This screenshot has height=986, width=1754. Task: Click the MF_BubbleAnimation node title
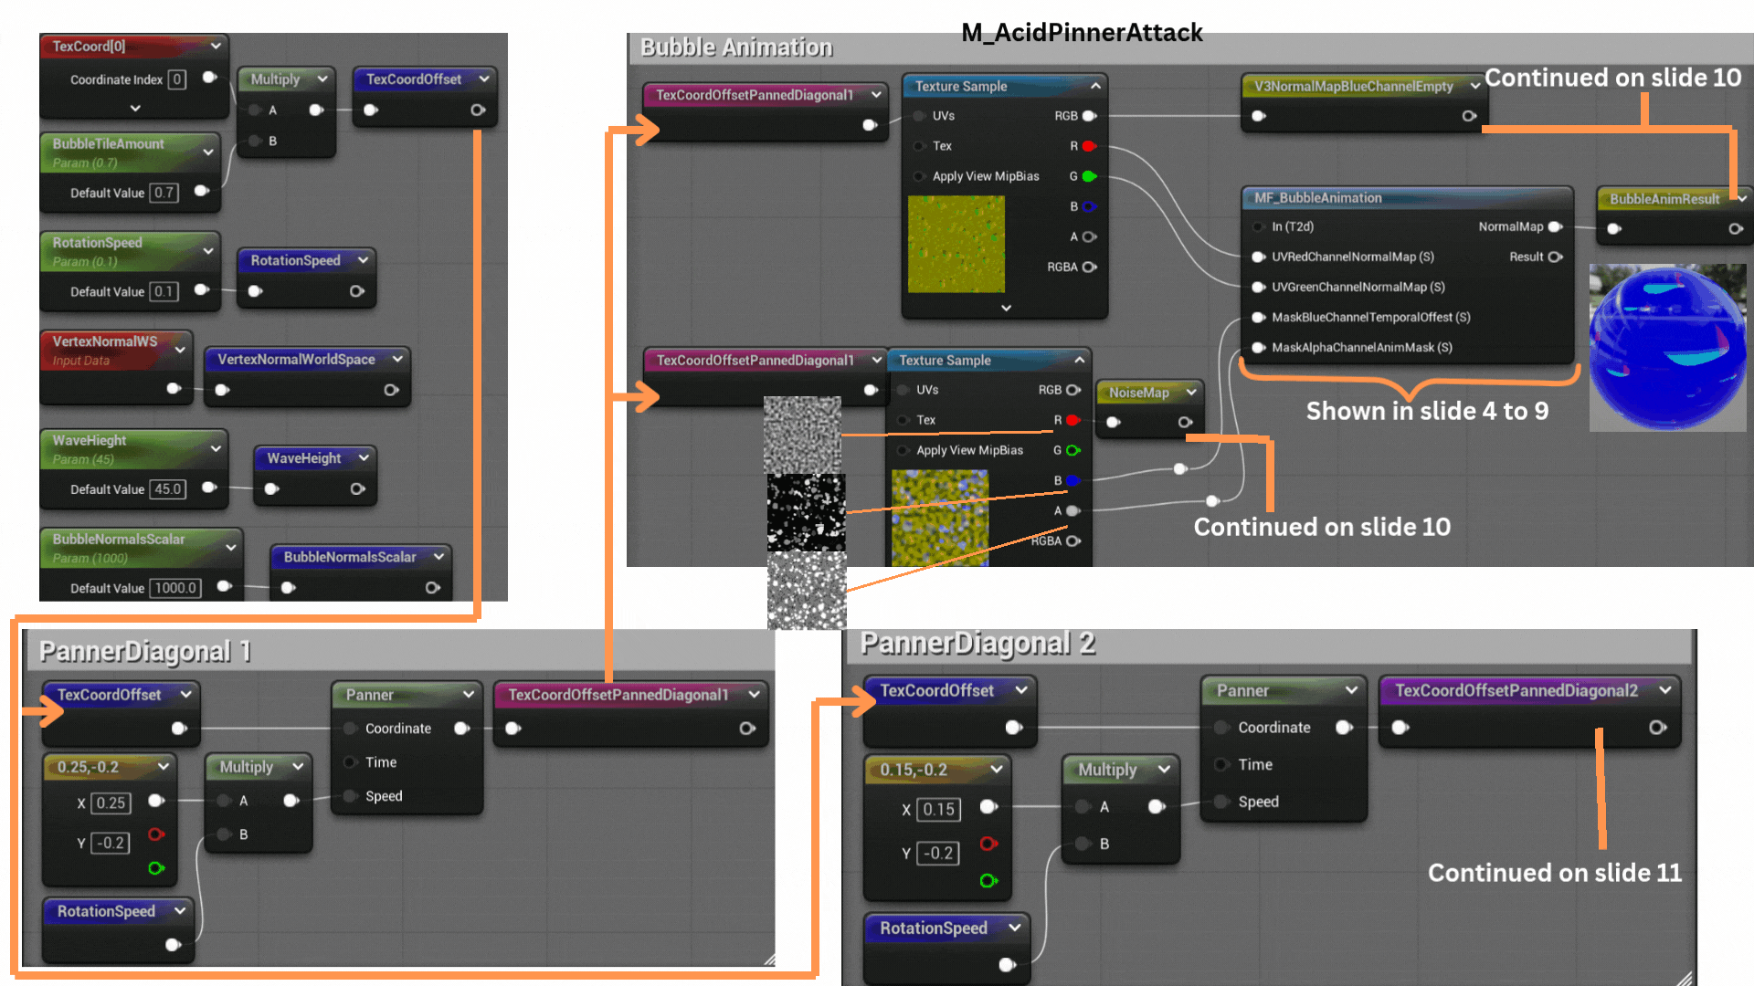click(1317, 198)
